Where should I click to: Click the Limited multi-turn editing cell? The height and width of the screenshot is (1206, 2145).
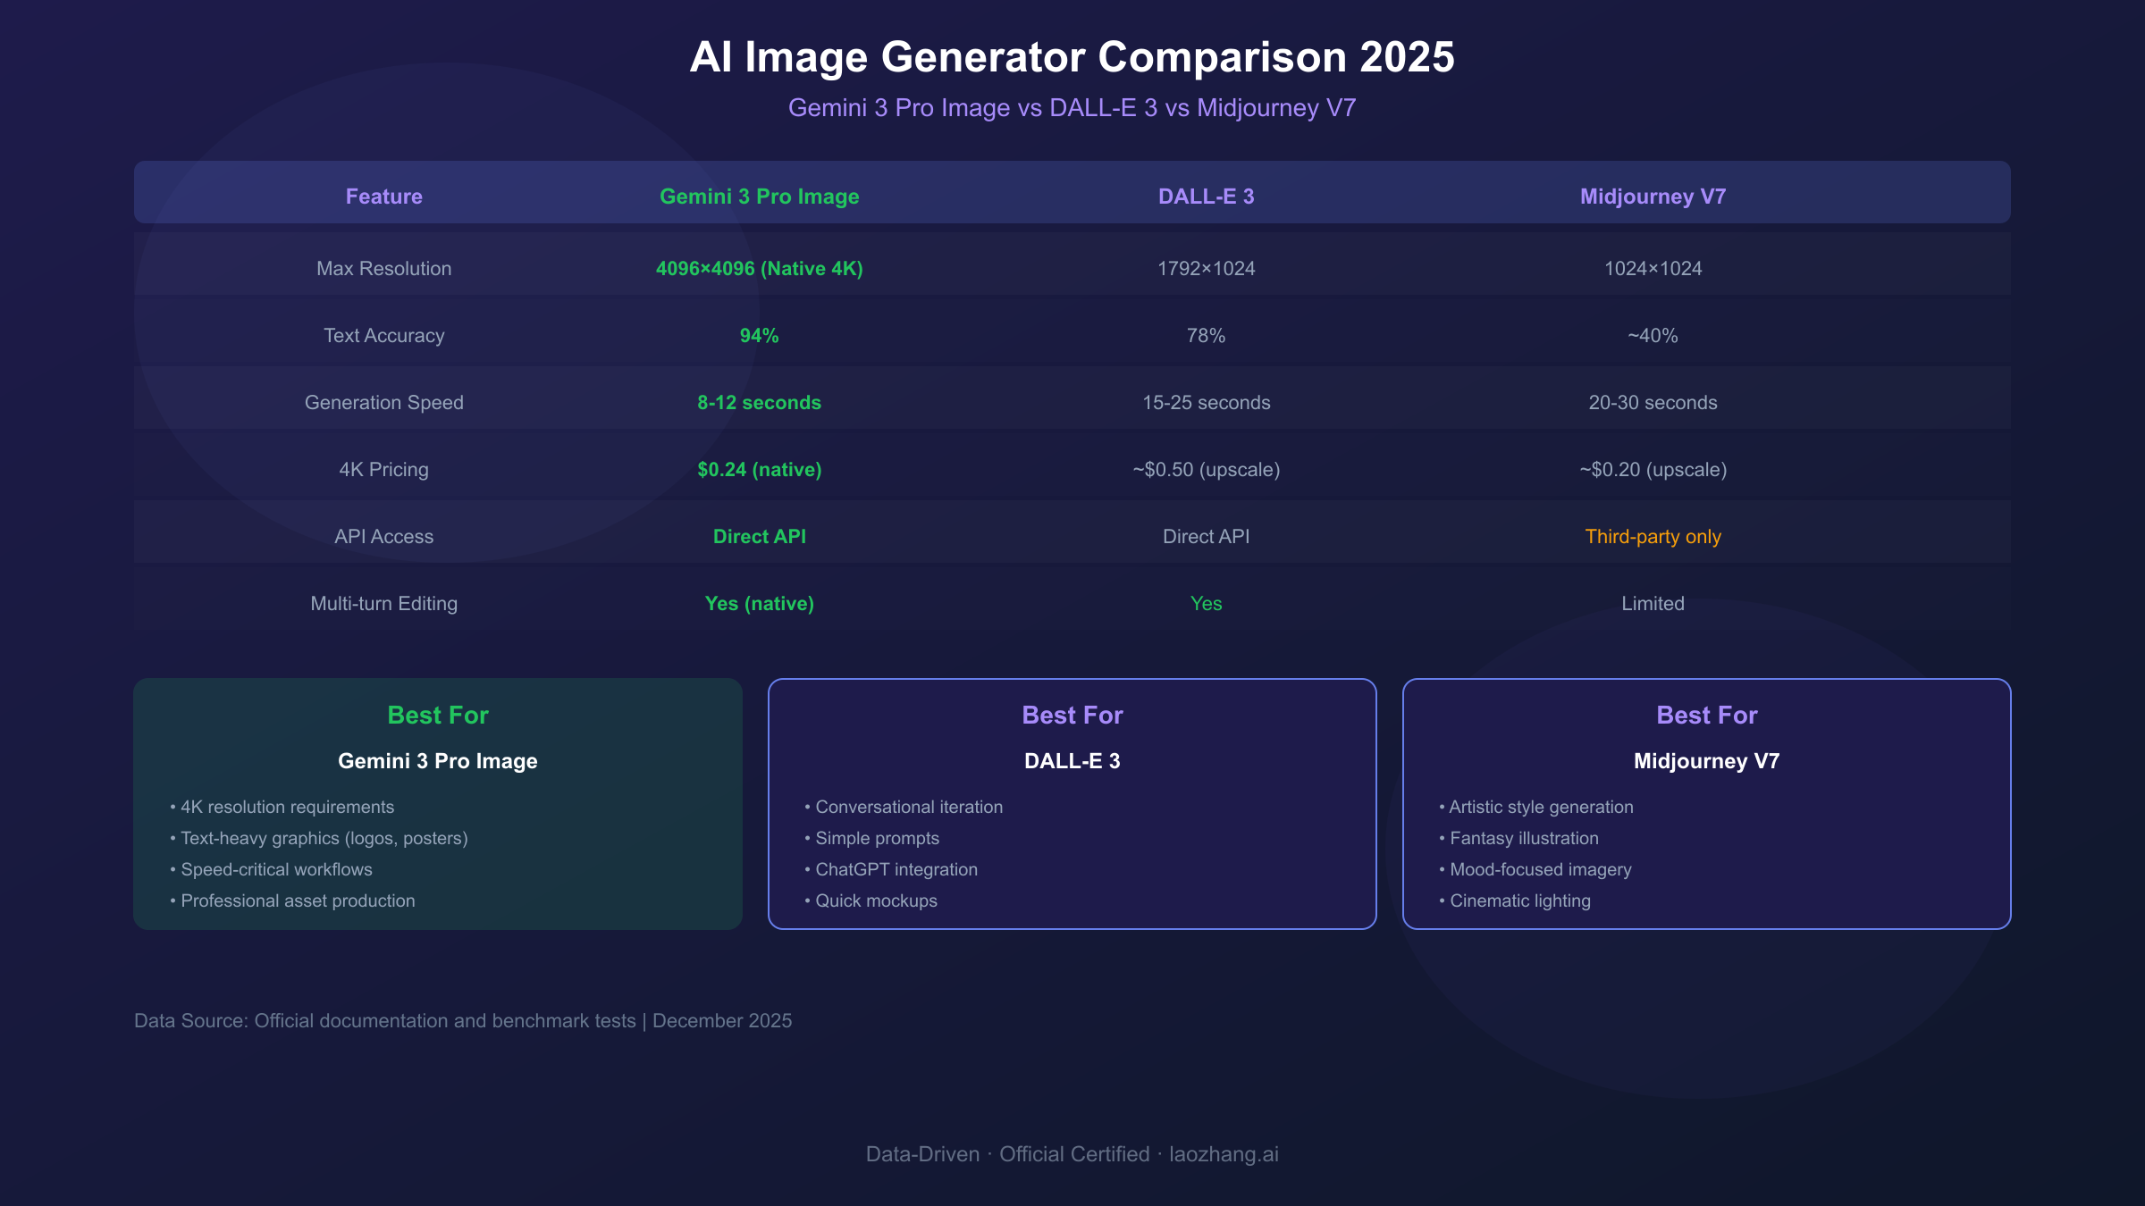[x=1653, y=604]
